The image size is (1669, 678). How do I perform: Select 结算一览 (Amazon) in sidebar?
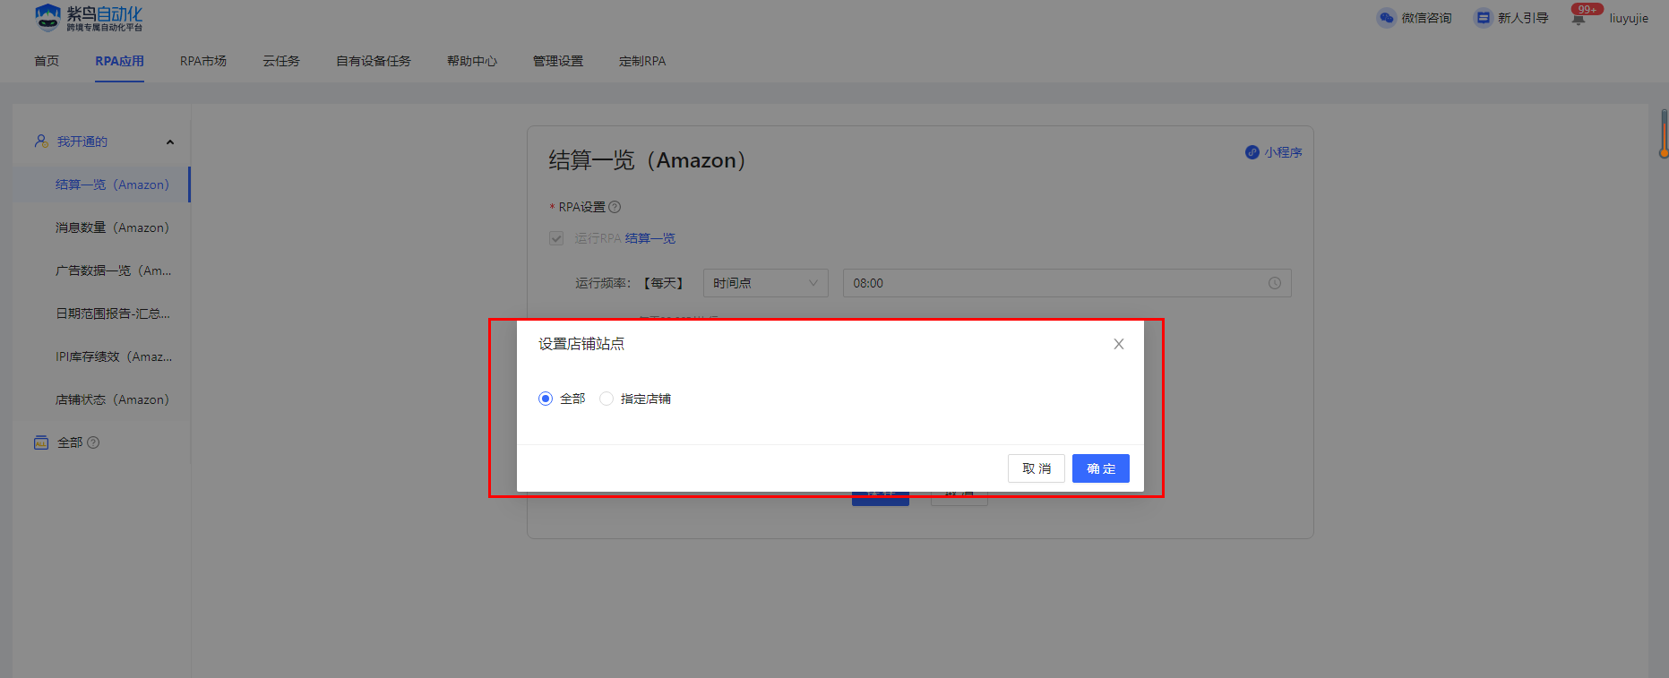pos(101,185)
